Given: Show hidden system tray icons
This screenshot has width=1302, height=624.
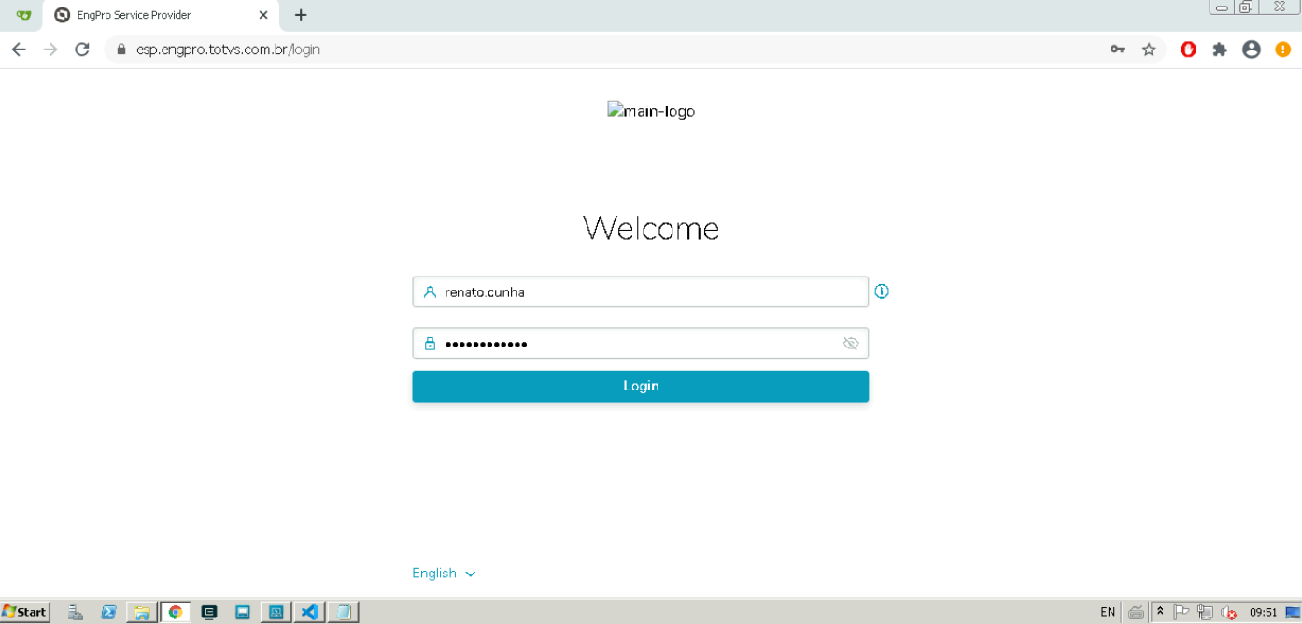Looking at the screenshot, I should pos(1160,612).
